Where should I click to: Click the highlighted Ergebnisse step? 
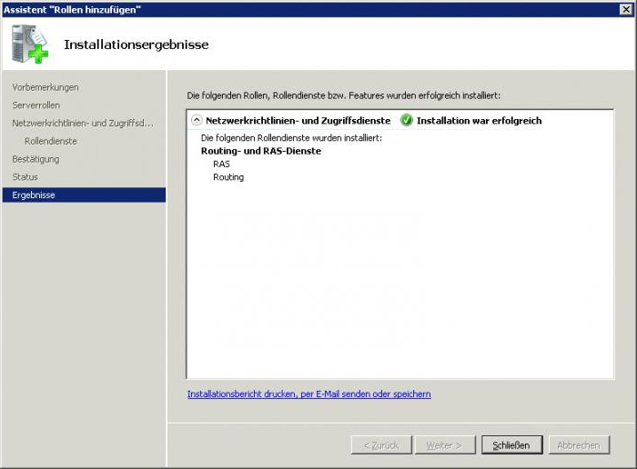34,195
